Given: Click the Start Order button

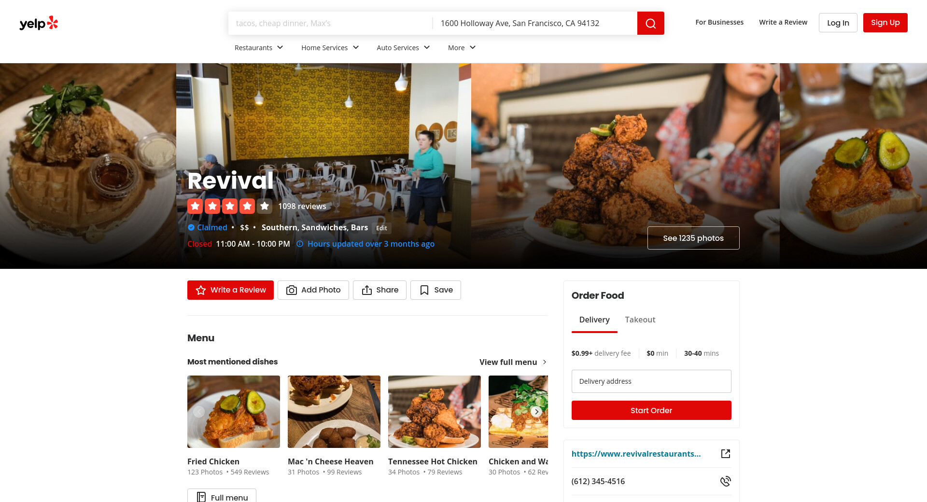Looking at the screenshot, I should 651,410.
